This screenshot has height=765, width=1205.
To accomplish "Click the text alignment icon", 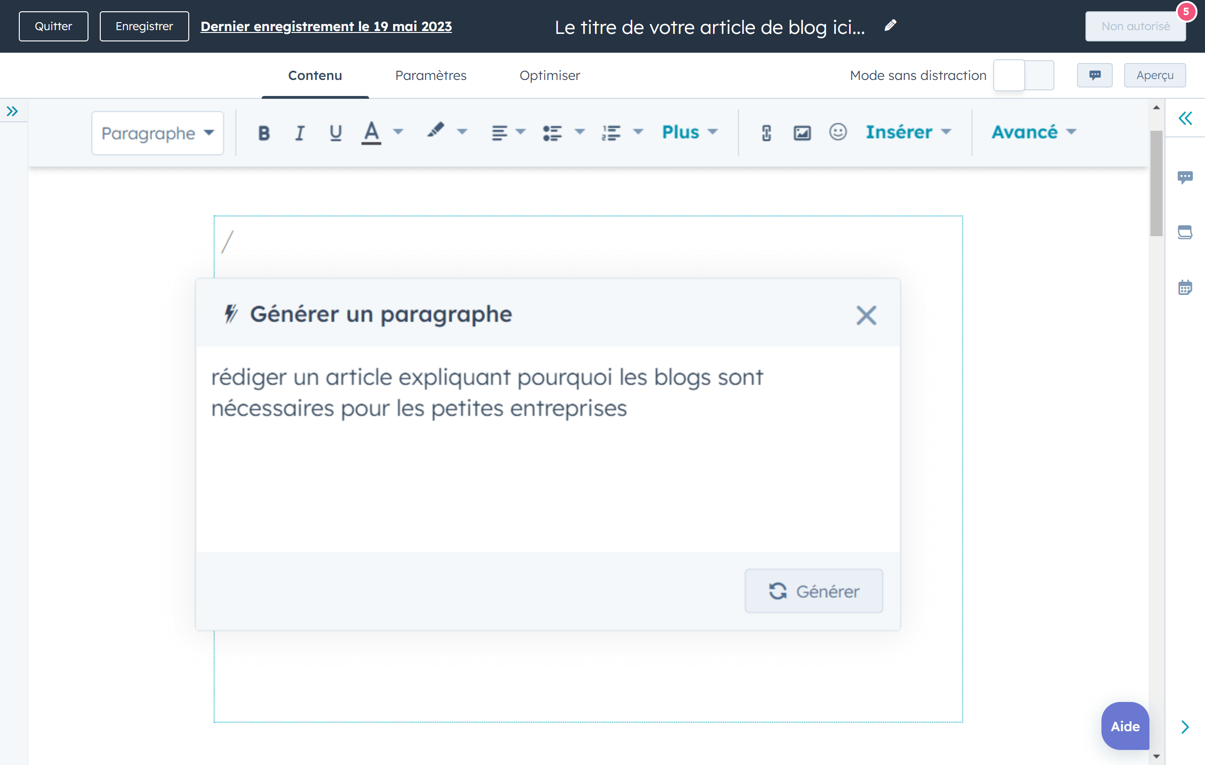I will (499, 133).
